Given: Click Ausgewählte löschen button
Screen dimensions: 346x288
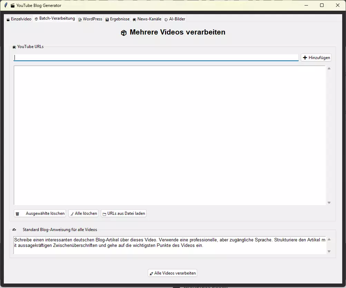Looking at the screenshot, I should pyautogui.click(x=40, y=213).
